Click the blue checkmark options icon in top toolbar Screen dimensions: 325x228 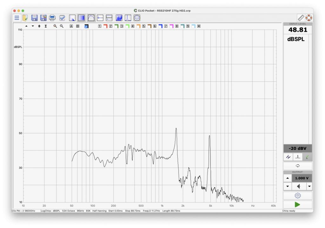[62, 18]
